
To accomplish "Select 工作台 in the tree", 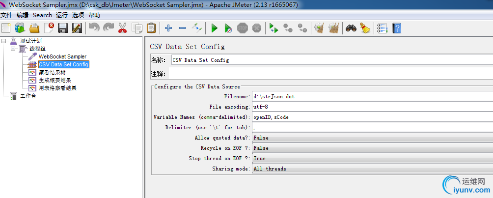I will click(28, 96).
